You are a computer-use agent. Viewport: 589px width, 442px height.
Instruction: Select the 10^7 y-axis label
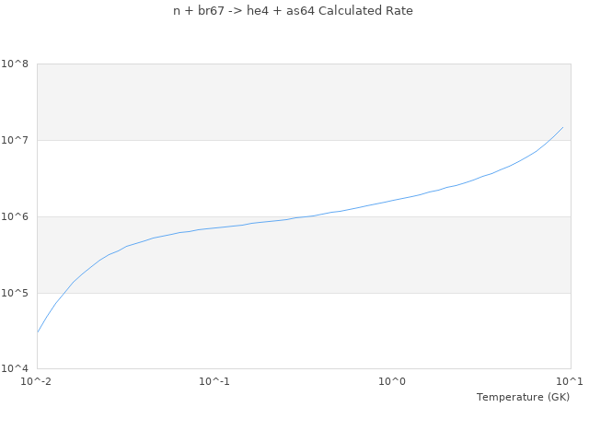pos(15,140)
